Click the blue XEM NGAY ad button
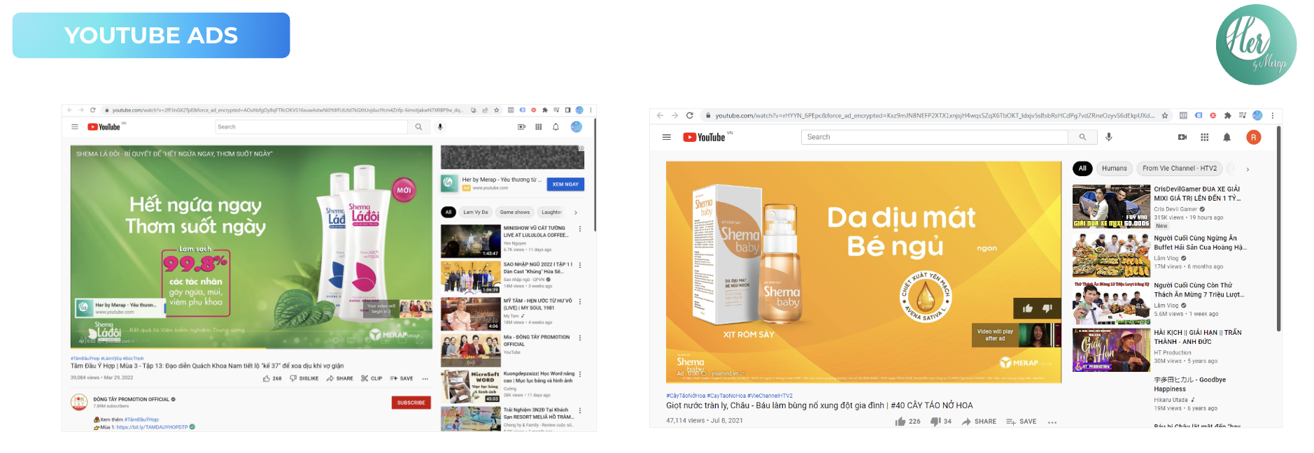Screen dimensions: 1314x453 [565, 184]
